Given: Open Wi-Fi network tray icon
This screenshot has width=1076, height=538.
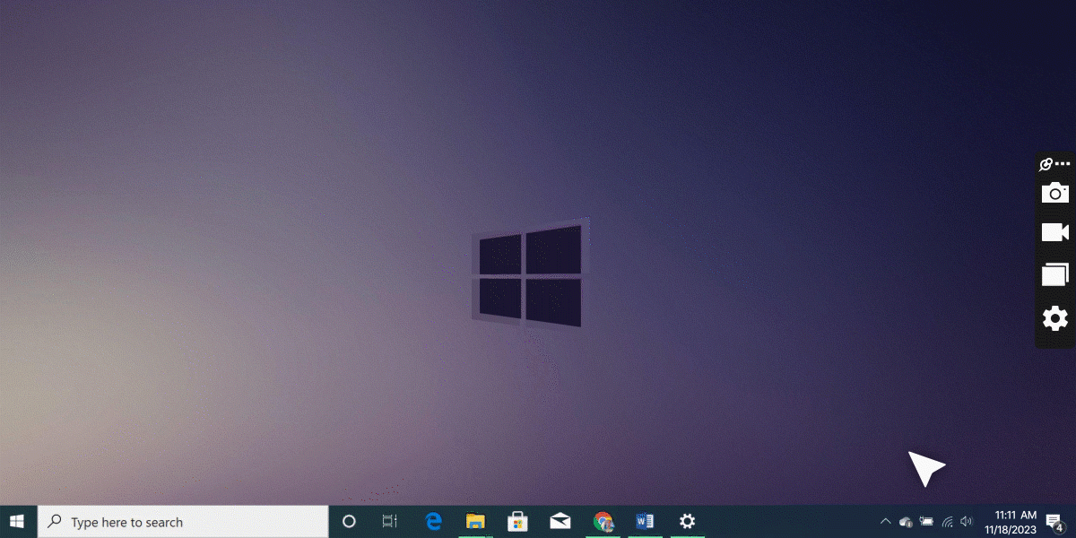Looking at the screenshot, I should tap(947, 521).
